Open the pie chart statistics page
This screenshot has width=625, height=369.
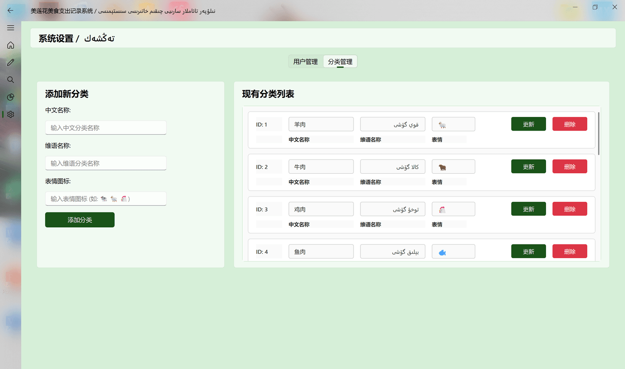tap(11, 97)
